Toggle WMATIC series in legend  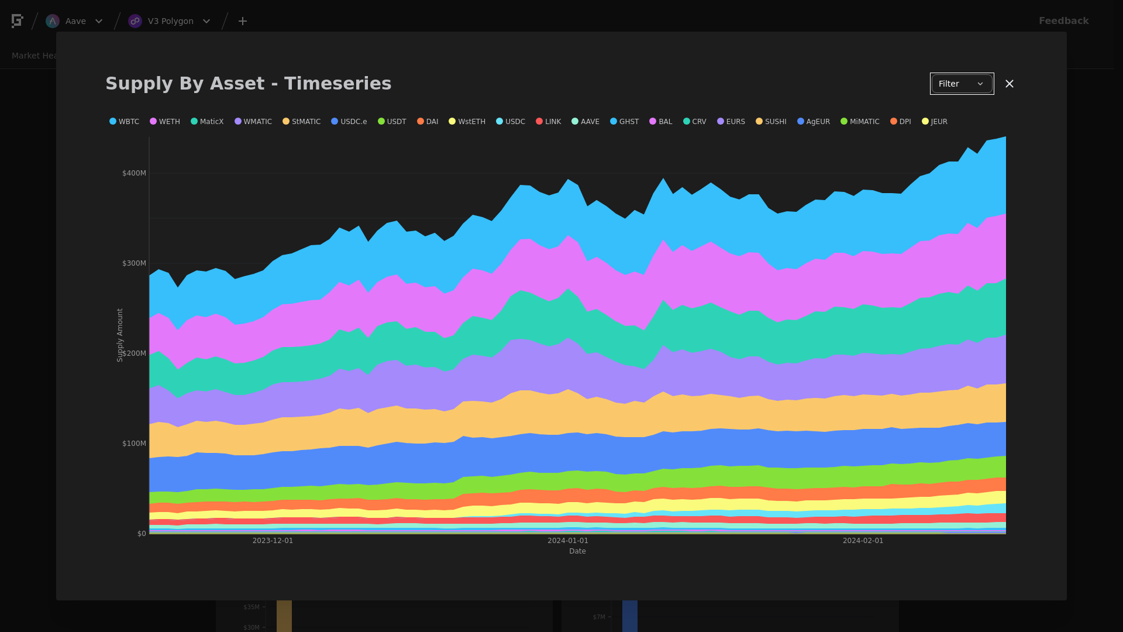(253, 122)
